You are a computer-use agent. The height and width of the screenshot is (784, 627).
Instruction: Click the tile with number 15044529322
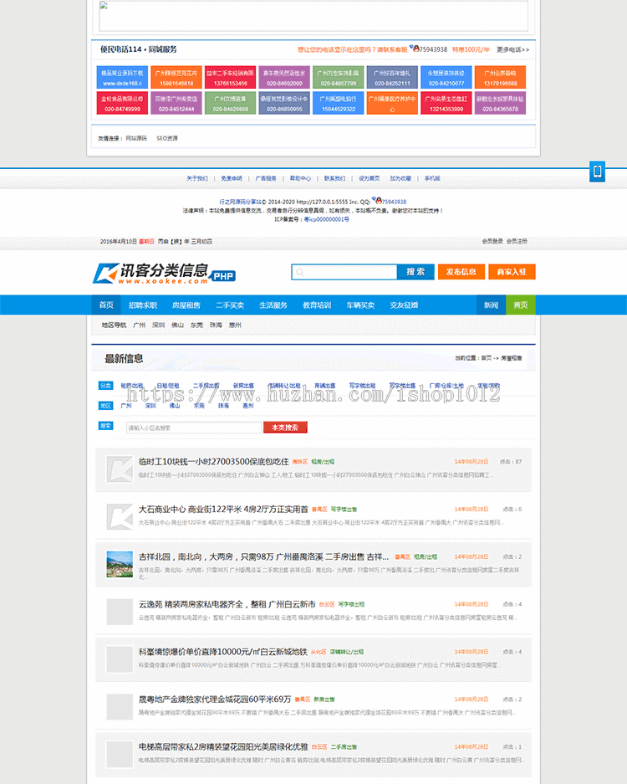[339, 103]
